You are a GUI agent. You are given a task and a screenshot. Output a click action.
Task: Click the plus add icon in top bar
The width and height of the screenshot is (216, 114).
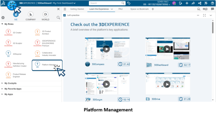click(x=188, y=3)
